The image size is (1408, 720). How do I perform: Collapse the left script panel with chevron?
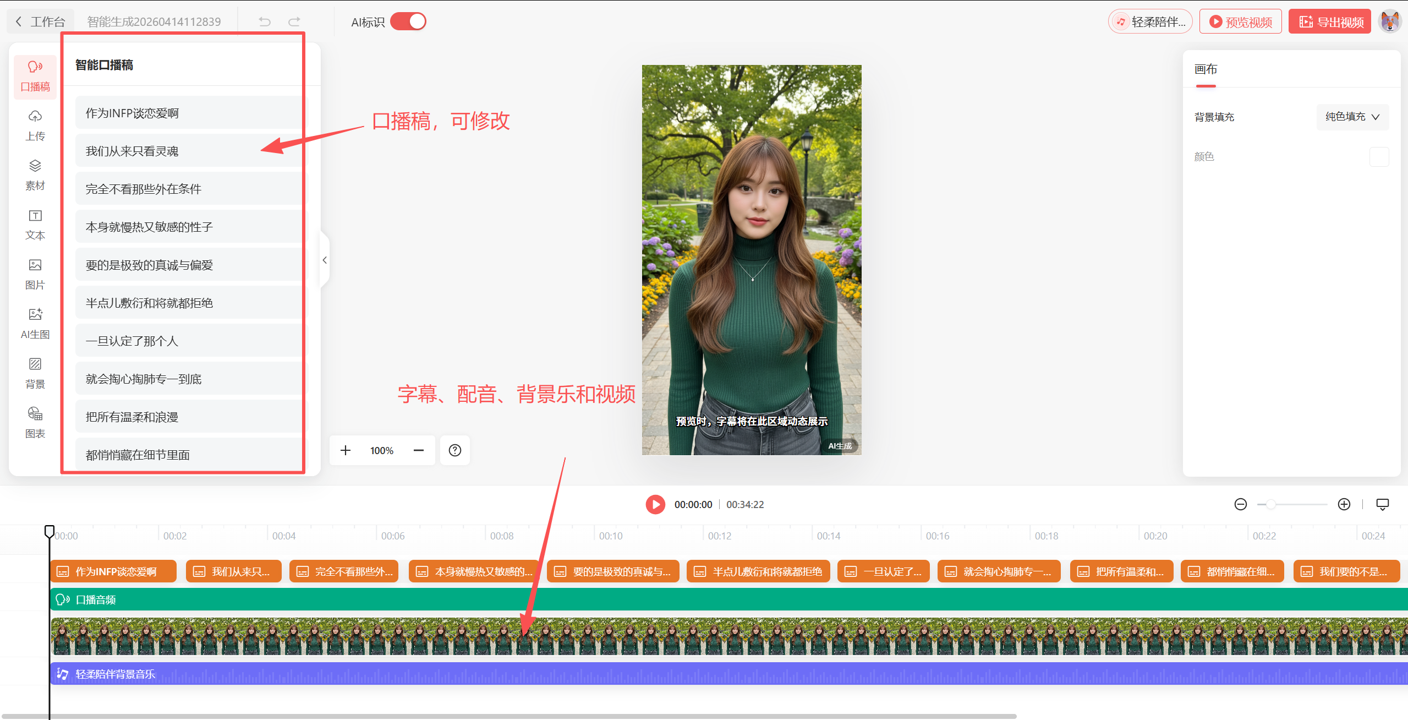325,260
